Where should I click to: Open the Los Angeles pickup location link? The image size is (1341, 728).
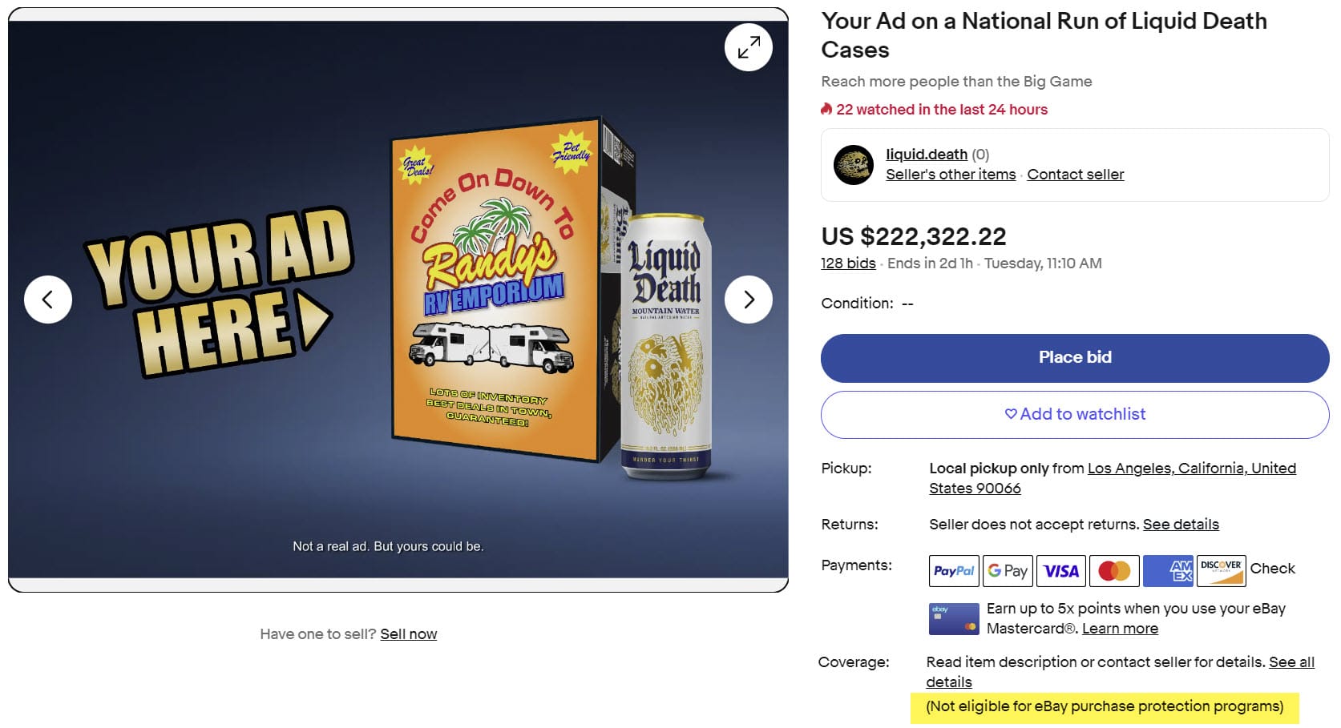1191,469
